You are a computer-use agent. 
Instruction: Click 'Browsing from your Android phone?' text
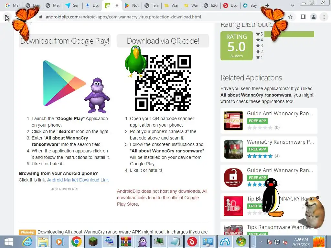coord(58,173)
